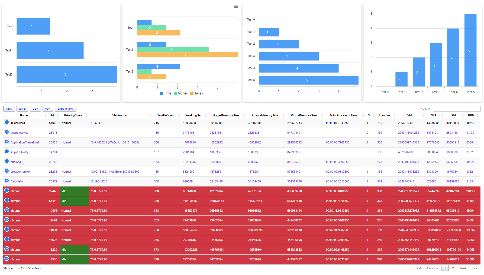Focus the Search input field
The height and width of the screenshot is (275, 484).
pos(456,109)
